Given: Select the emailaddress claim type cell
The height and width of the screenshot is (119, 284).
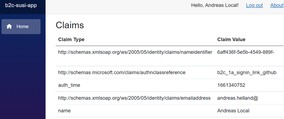Looking at the screenshot, I should [134, 98].
